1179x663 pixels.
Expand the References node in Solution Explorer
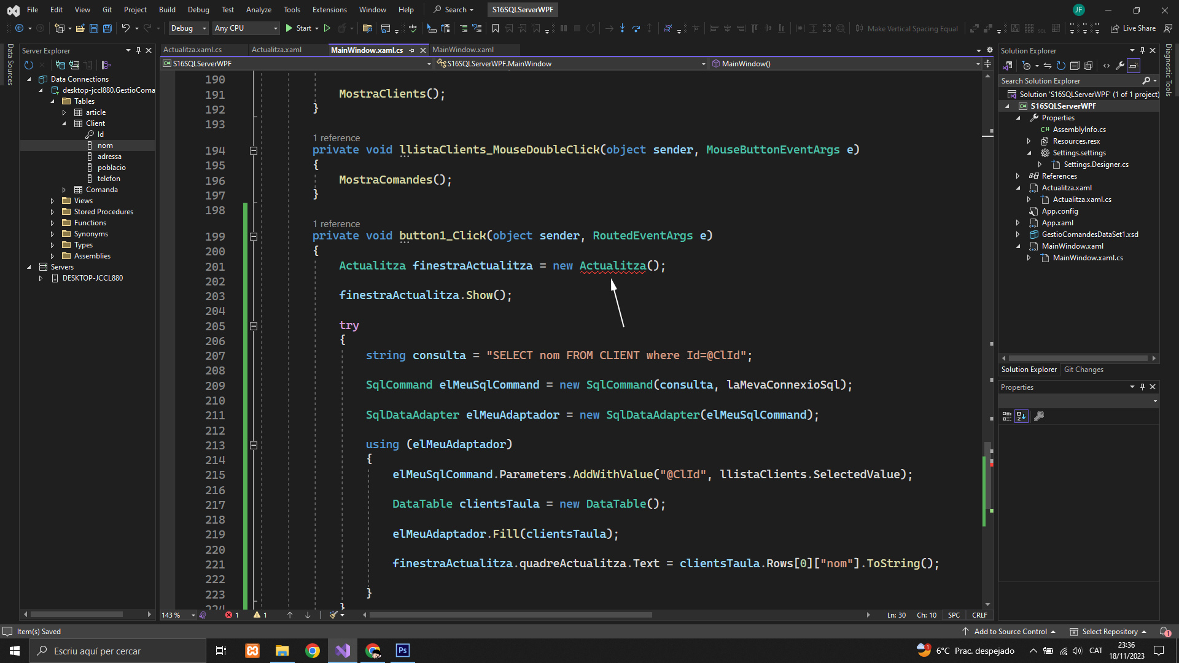[1018, 176]
